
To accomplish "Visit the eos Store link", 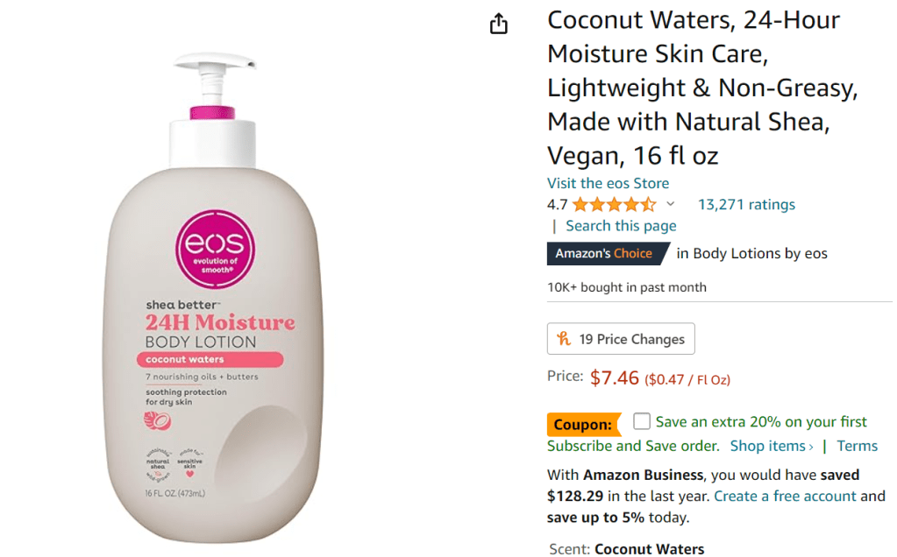I will [608, 183].
